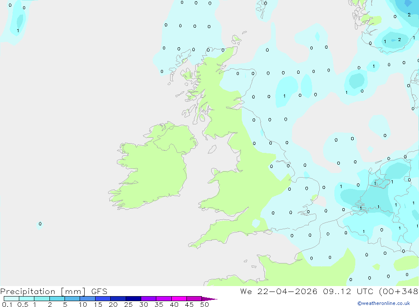Select the 5–10 mm legend color swatch
Image resolution: width=419 pixels, height=307 pixels.
pyautogui.click(x=72, y=299)
